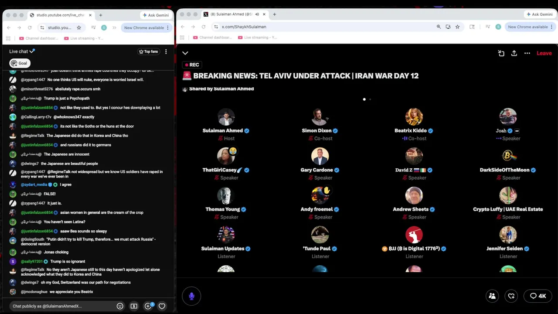Bookmark x.com page with star icon

457,27
